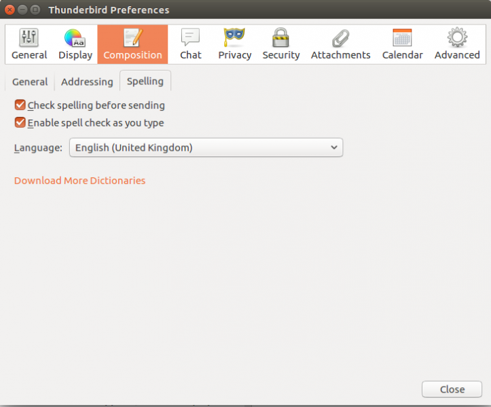Expand the Language dropdown
Image resolution: width=491 pixels, height=407 pixels.
[206, 147]
